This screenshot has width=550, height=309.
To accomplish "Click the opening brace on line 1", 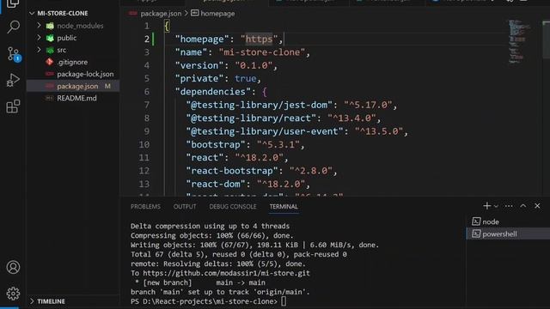I will (x=167, y=26).
